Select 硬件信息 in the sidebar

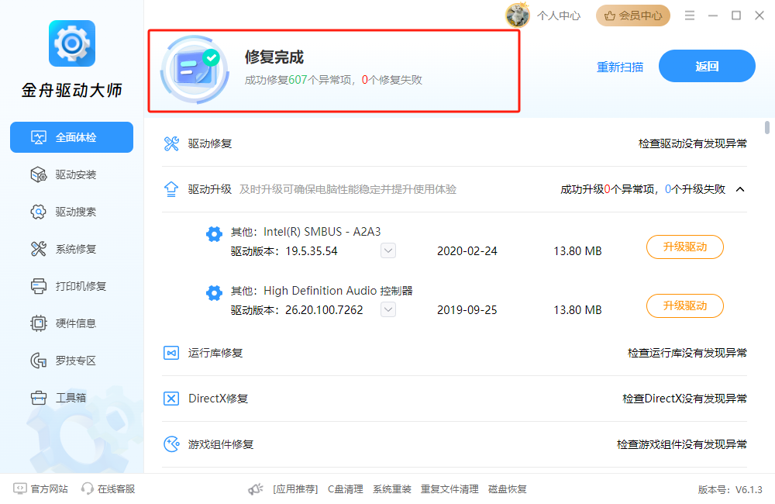[71, 323]
